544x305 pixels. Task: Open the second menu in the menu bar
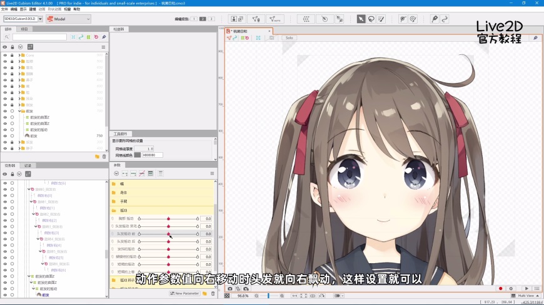(14, 9)
